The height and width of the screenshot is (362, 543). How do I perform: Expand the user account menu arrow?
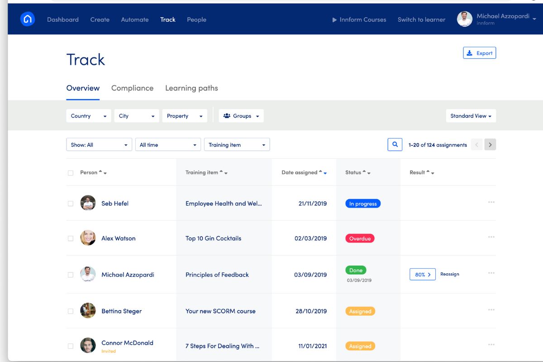[x=534, y=19]
